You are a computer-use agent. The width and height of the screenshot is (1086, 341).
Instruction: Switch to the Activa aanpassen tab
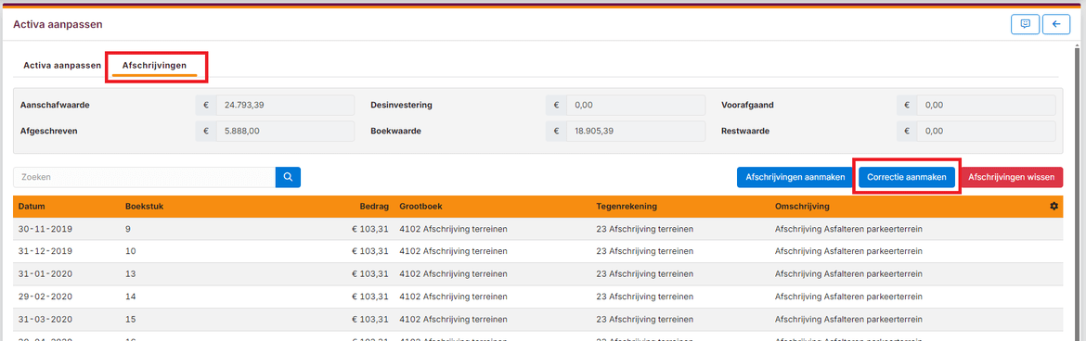62,66
